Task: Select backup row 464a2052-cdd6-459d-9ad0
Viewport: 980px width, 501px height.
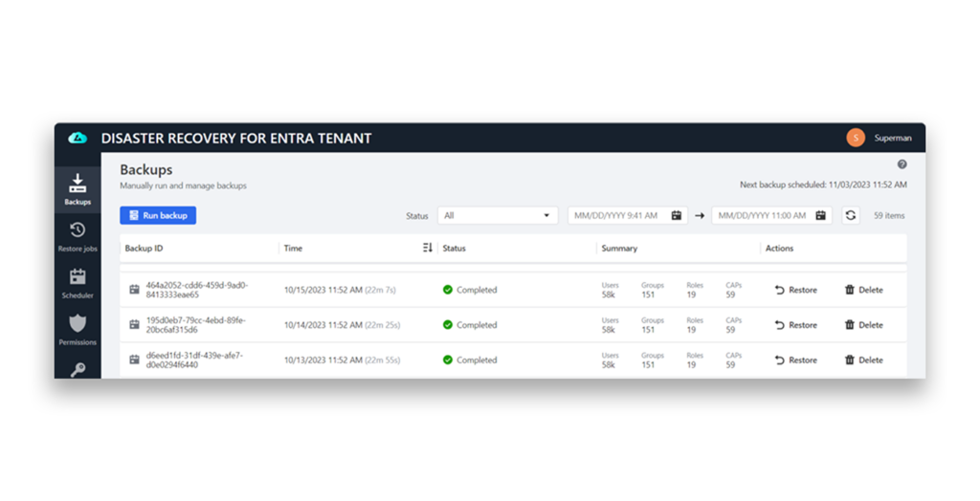Action: tap(196, 290)
